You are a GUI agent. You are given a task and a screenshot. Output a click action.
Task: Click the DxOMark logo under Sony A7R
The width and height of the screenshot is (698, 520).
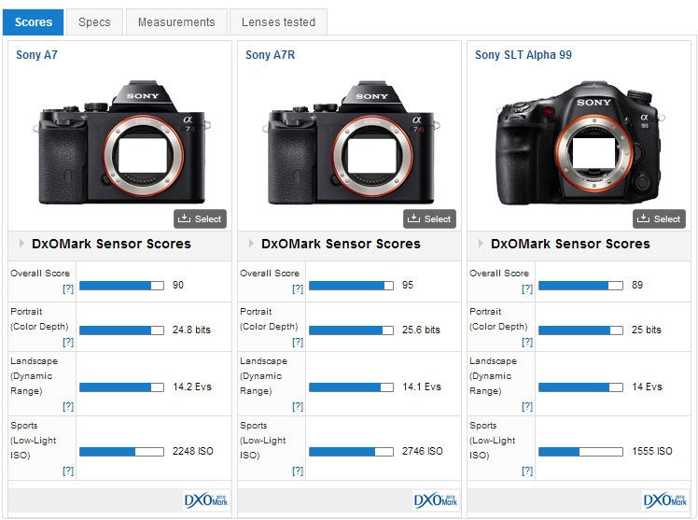[436, 500]
